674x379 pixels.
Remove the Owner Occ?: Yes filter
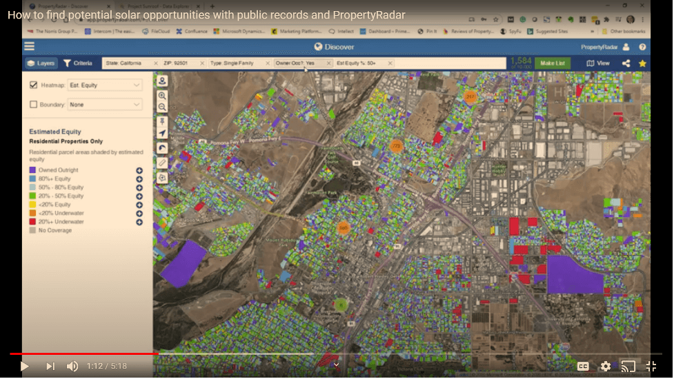click(328, 63)
